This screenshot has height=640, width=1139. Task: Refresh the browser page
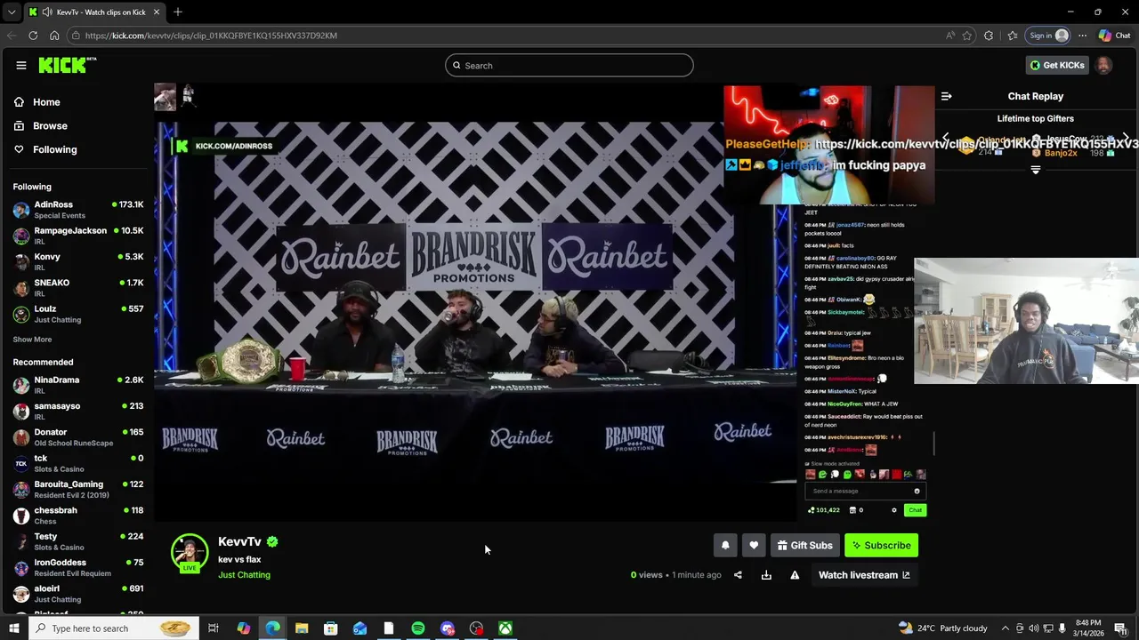(33, 36)
